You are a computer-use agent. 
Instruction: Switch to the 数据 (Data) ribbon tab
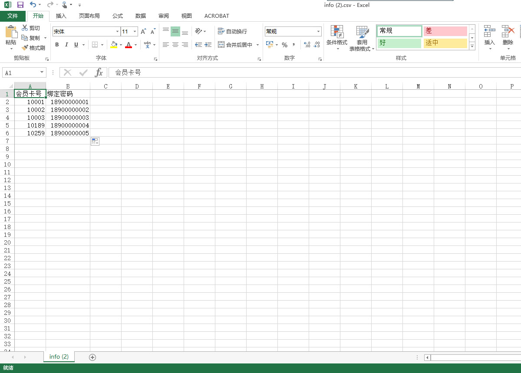(x=141, y=16)
